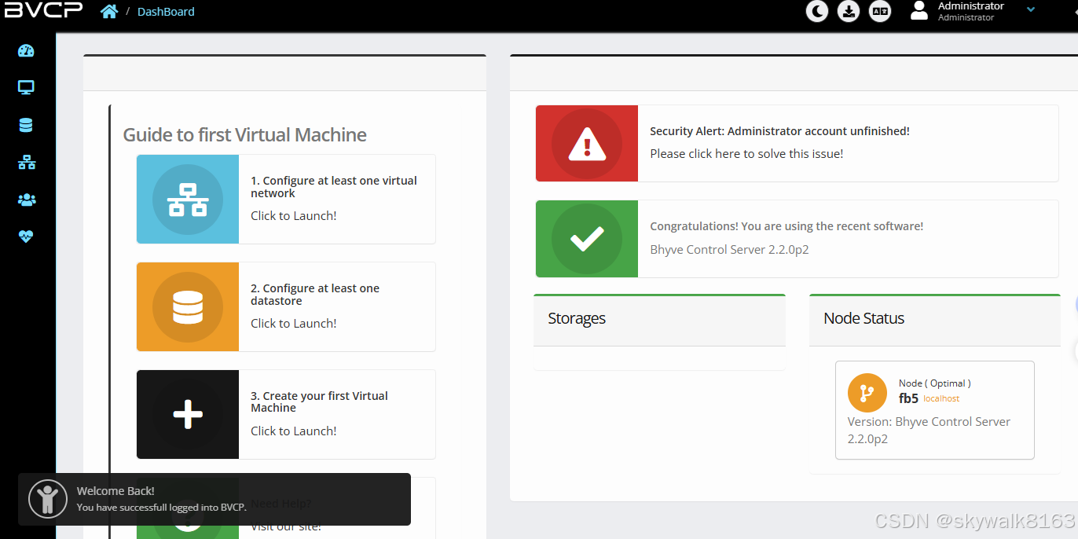Click node version 'Bhyve Control Server' text
This screenshot has width=1078, height=539.
point(929,430)
